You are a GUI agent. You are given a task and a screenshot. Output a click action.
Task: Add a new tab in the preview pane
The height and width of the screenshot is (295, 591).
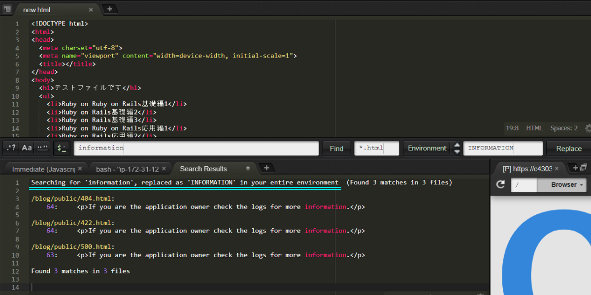tap(576, 168)
